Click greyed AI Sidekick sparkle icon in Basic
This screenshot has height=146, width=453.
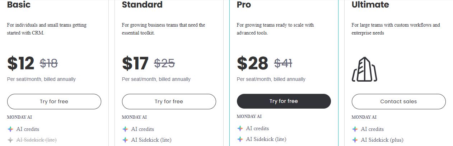[x=10, y=140]
